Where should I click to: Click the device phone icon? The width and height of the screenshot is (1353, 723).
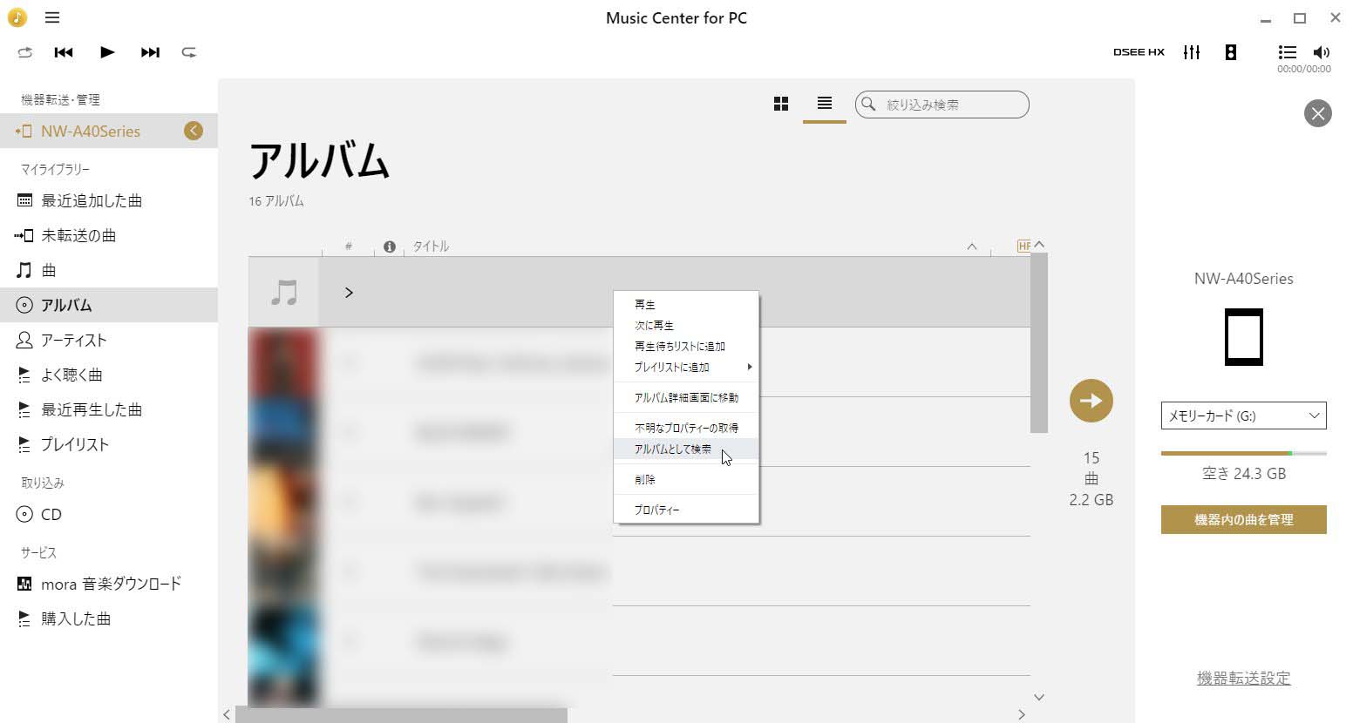(1243, 336)
